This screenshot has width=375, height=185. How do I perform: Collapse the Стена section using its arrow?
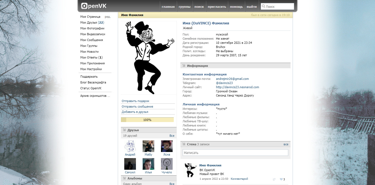pyautogui.click(x=183, y=144)
